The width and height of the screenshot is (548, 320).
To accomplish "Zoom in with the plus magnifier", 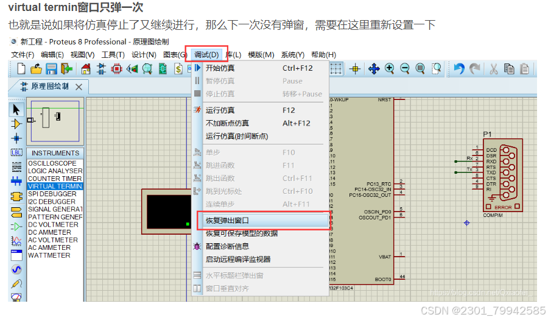I will (x=389, y=68).
